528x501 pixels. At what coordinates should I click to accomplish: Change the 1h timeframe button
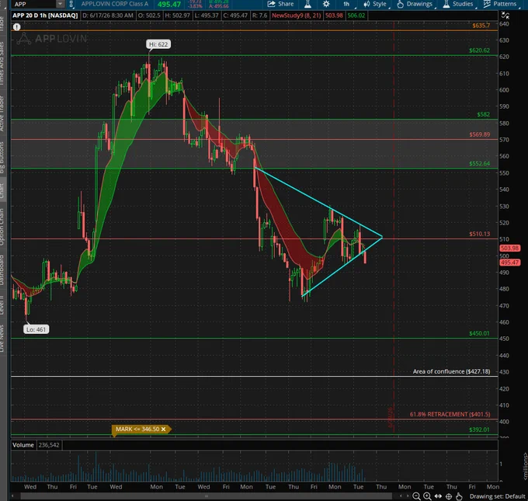346,4
